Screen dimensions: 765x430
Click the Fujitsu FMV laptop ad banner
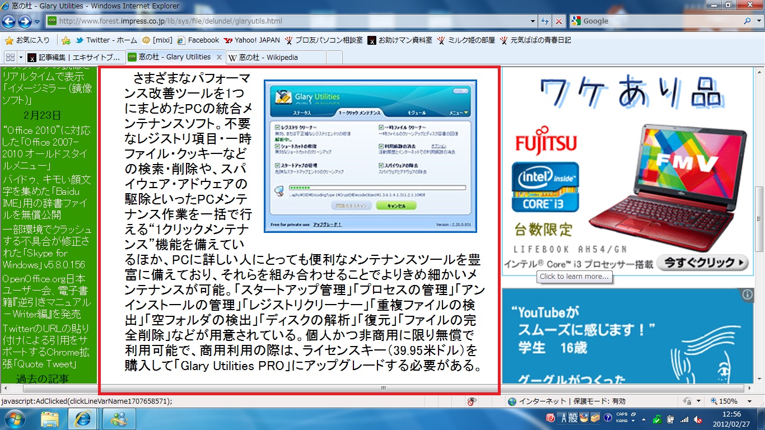(x=627, y=171)
